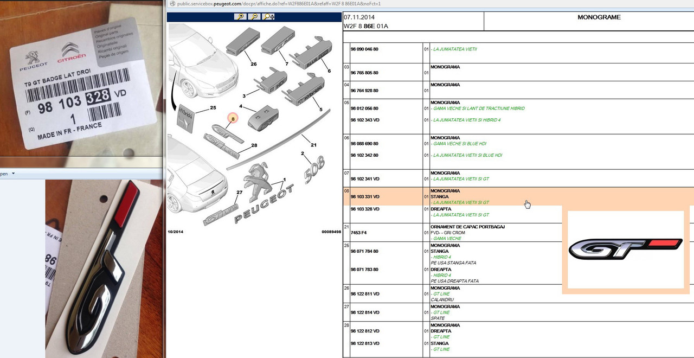Click FVD- - GRI CROM text
The image size is (694, 358).
pyautogui.click(x=448, y=233)
